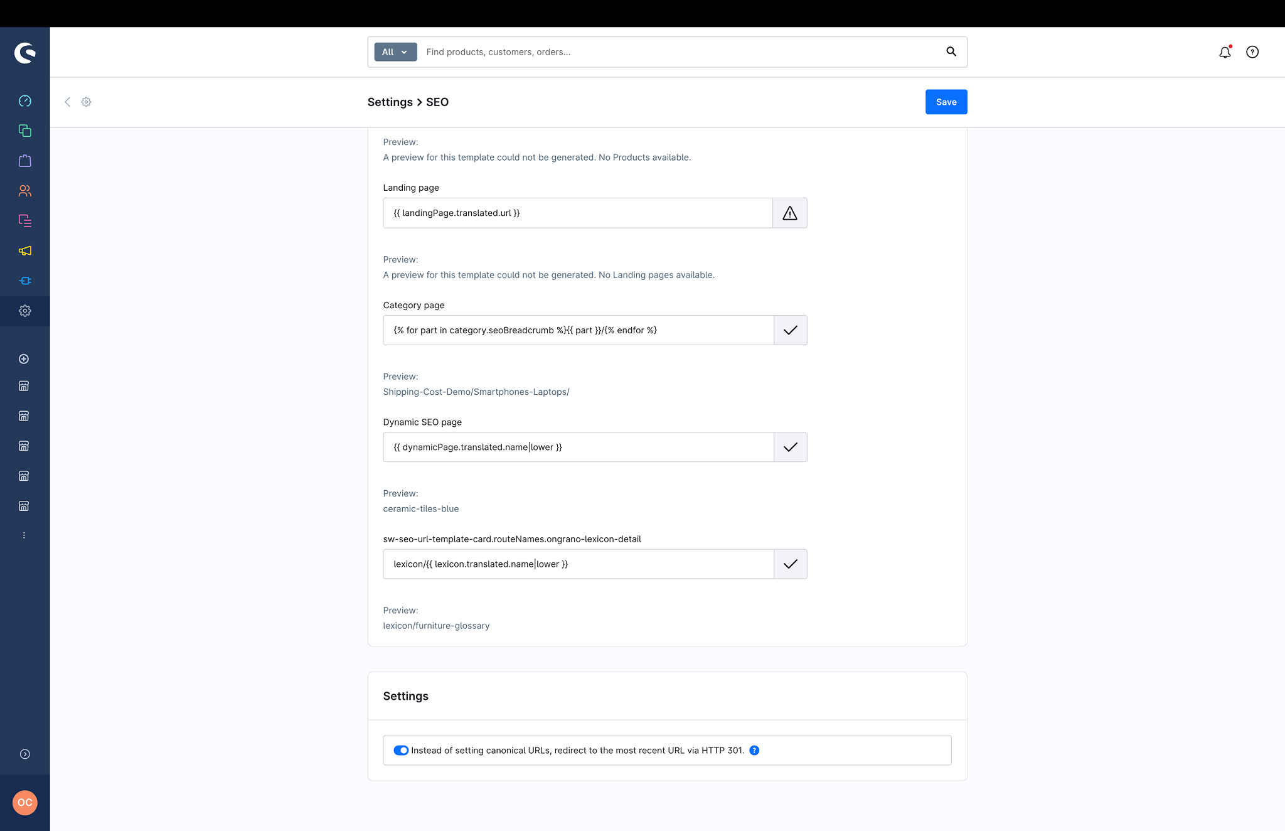Open the three-dot more sales channels menu

[x=24, y=535]
